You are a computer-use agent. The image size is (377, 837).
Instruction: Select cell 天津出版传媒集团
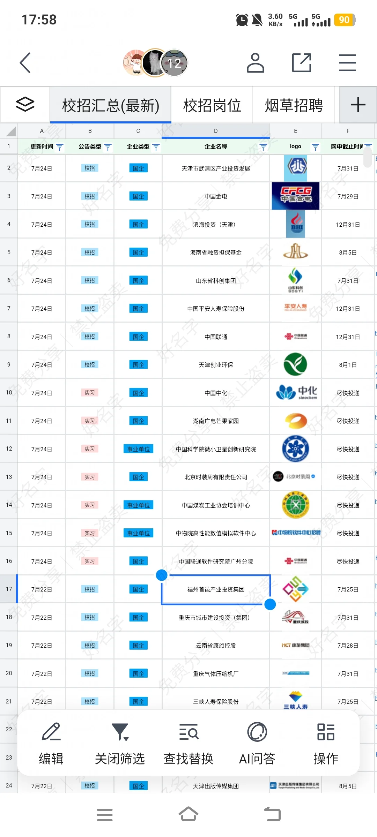[216, 786]
